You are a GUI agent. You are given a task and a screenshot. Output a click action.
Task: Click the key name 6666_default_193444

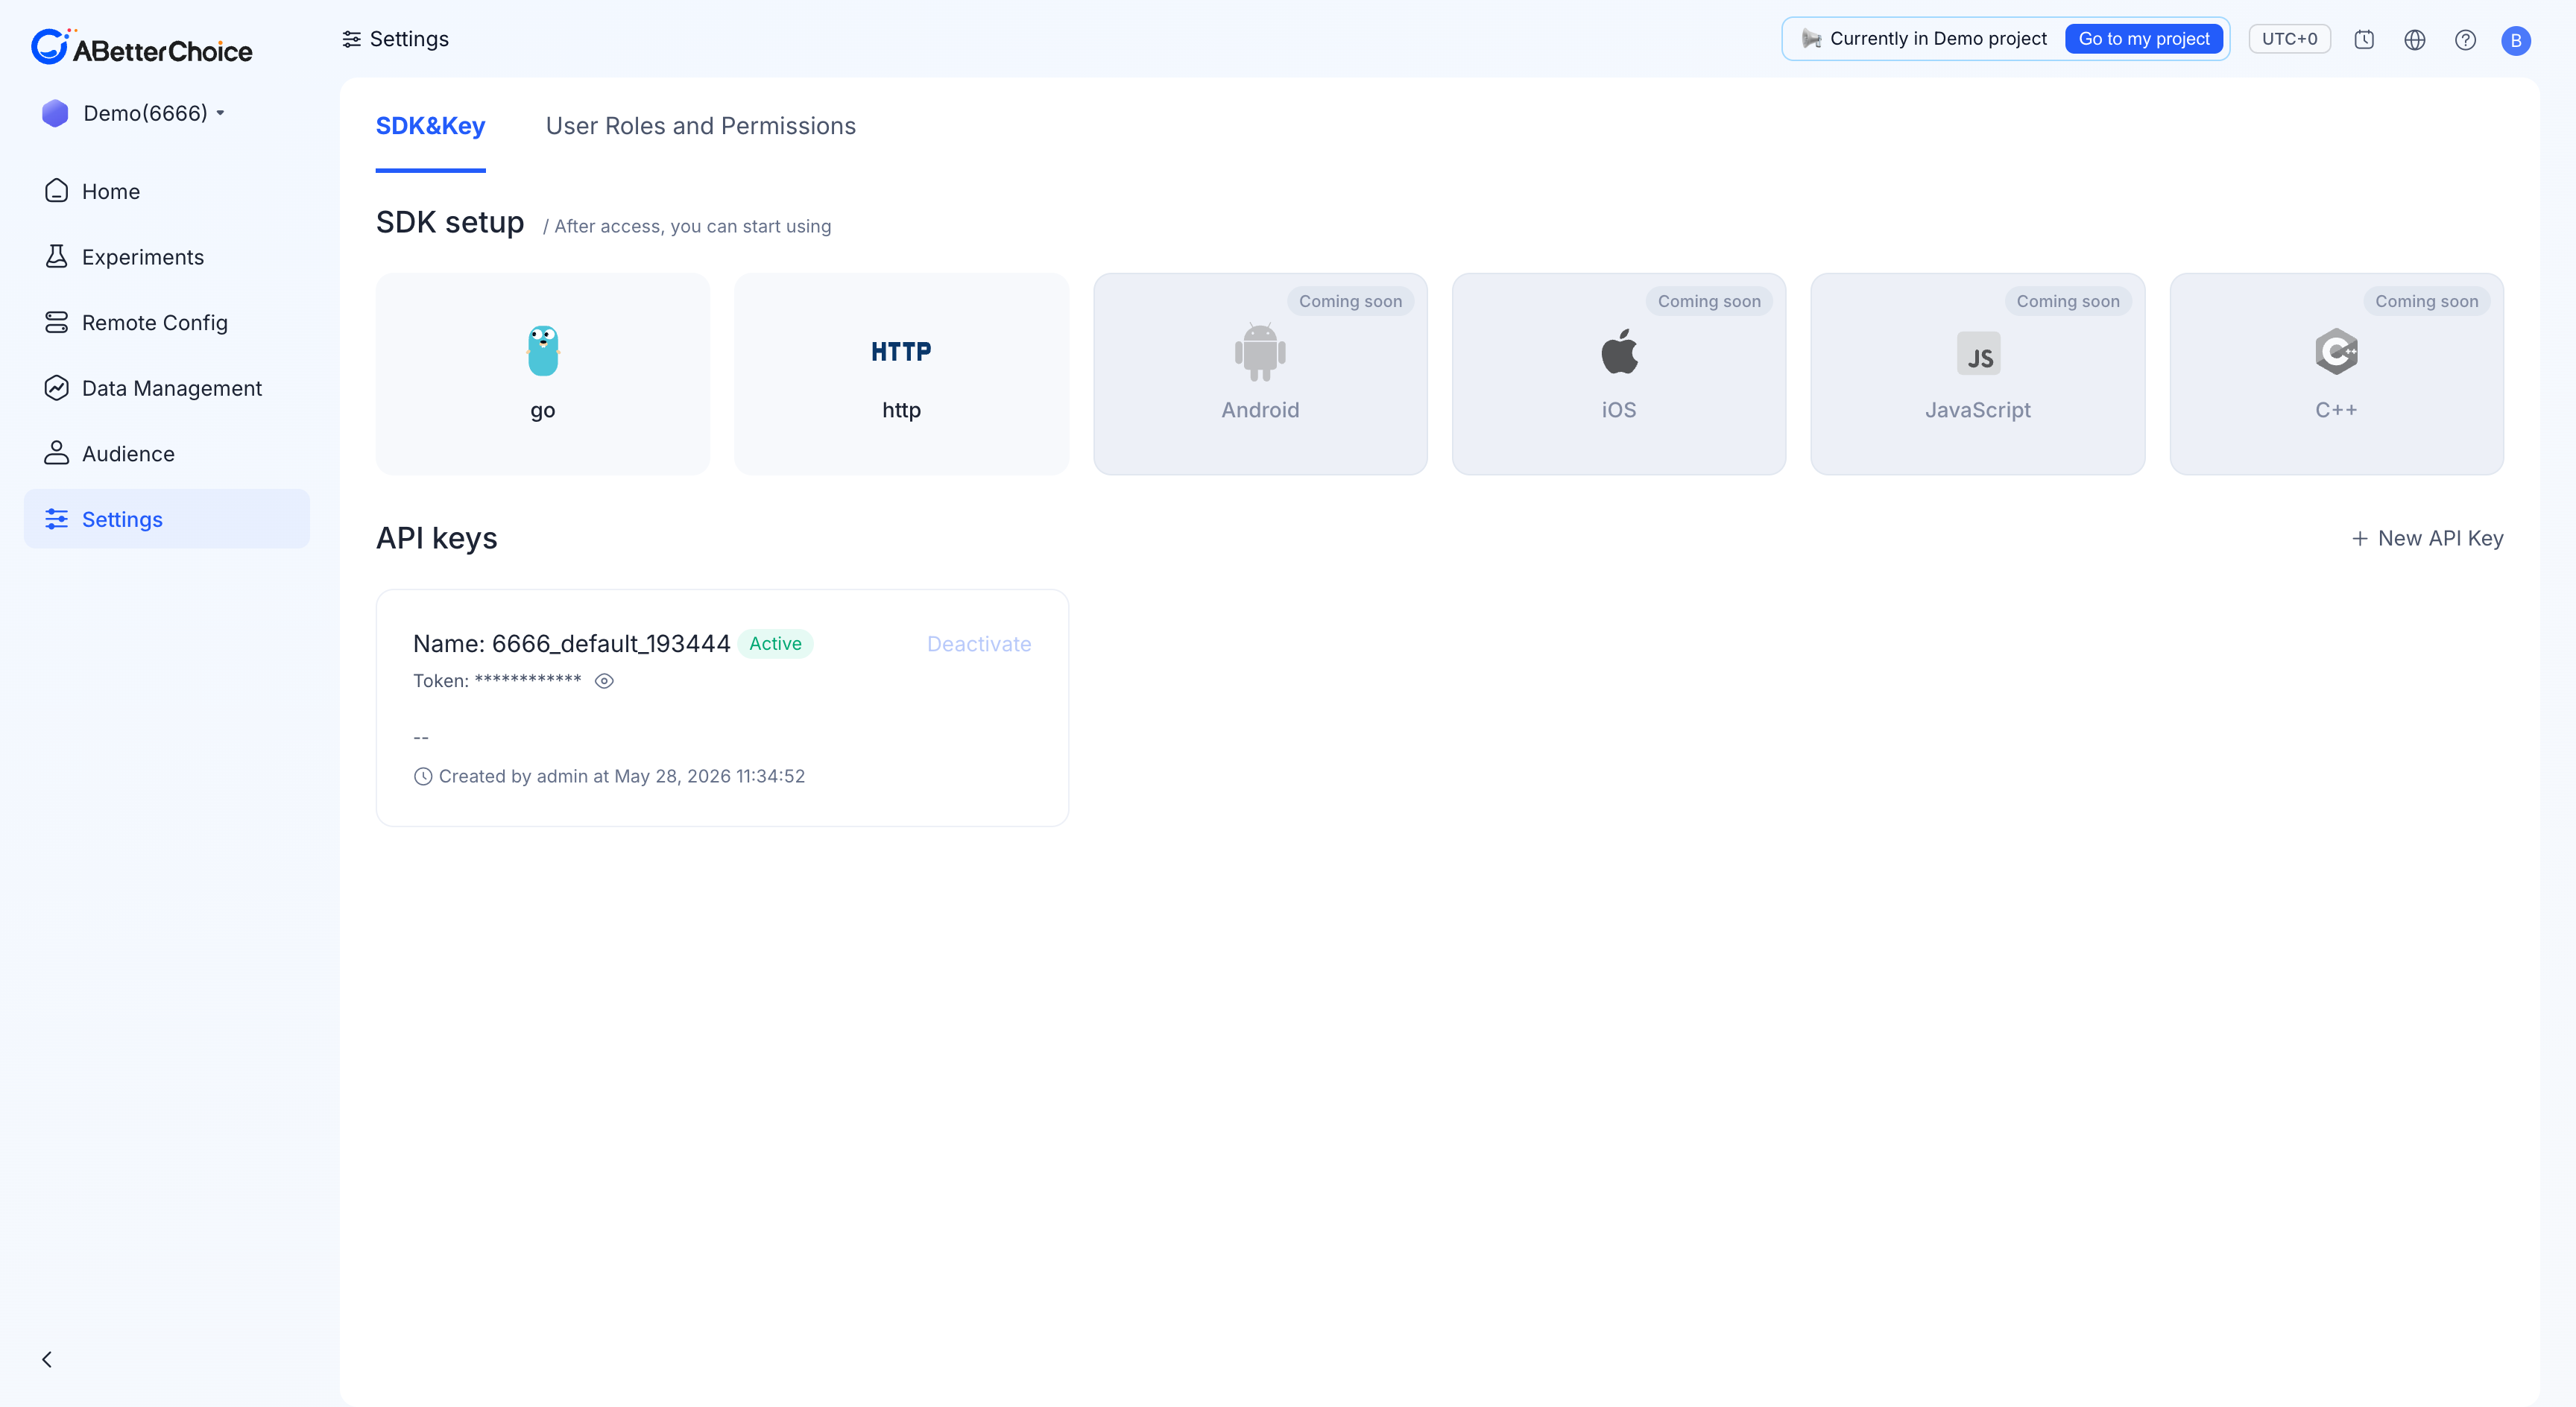611,644
